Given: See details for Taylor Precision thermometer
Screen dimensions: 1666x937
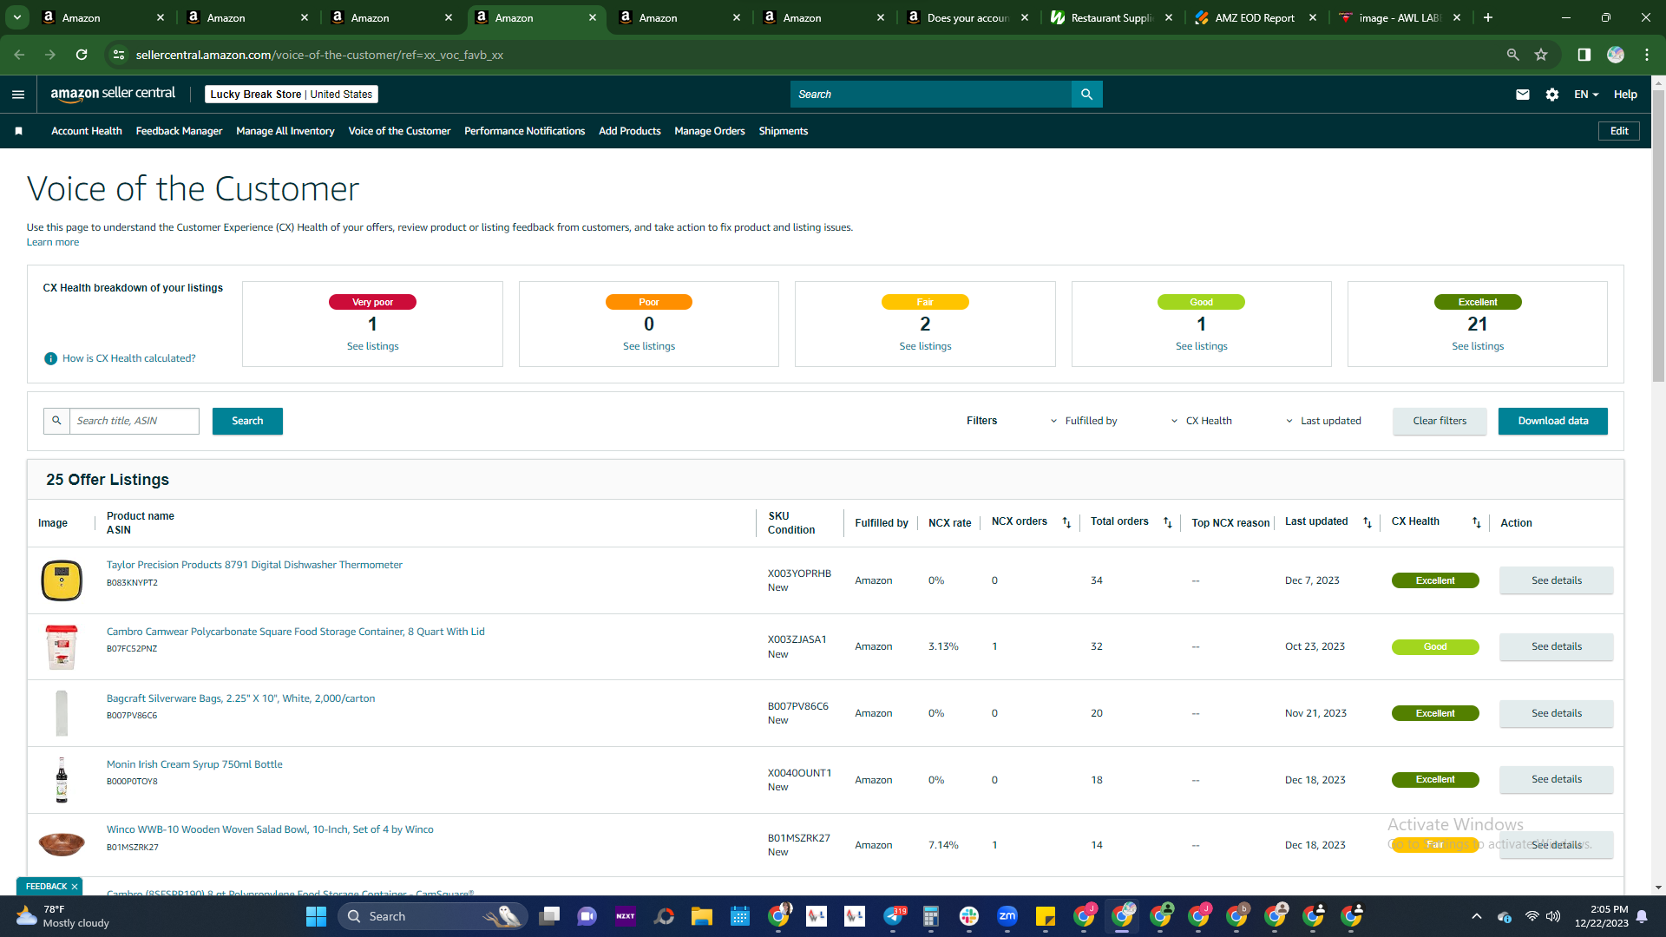Looking at the screenshot, I should pyautogui.click(x=1557, y=580).
